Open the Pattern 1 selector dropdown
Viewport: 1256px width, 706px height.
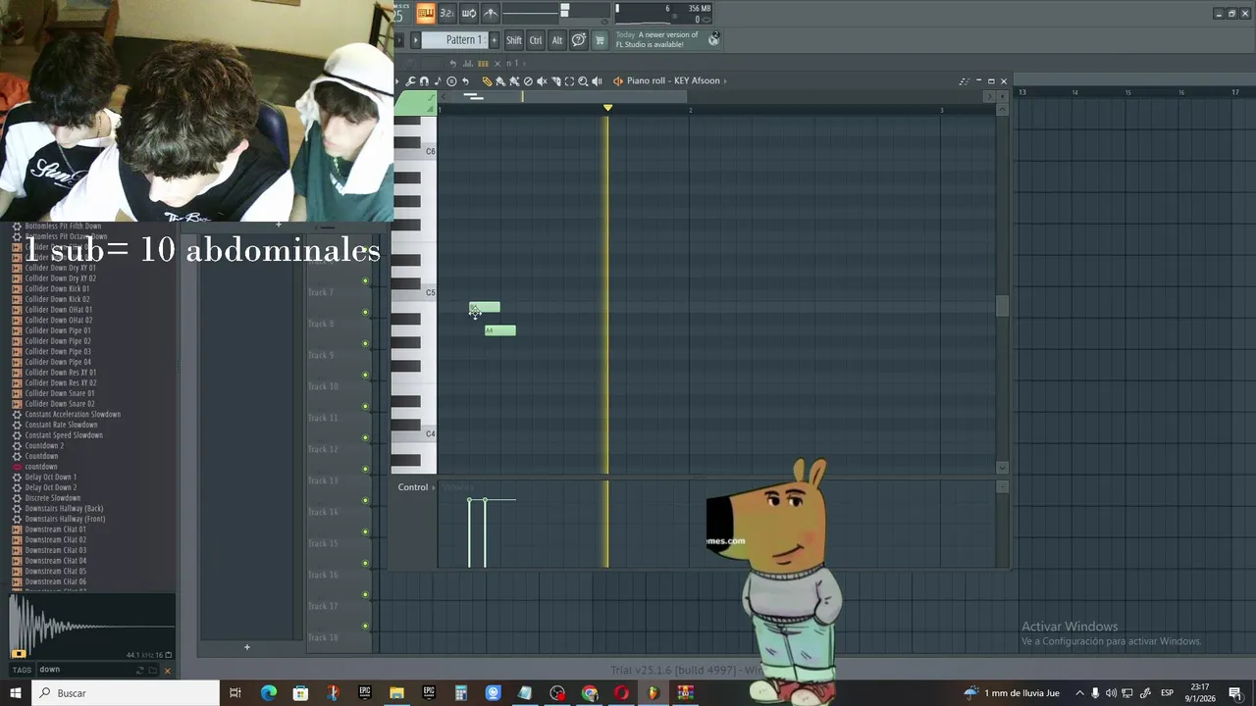pyautogui.click(x=455, y=40)
